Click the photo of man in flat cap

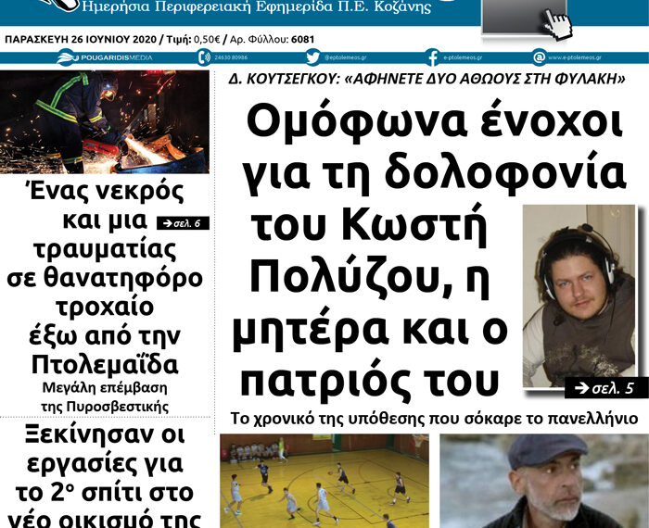[544, 481]
